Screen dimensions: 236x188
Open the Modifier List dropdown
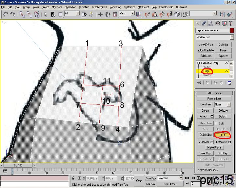pos(214,37)
